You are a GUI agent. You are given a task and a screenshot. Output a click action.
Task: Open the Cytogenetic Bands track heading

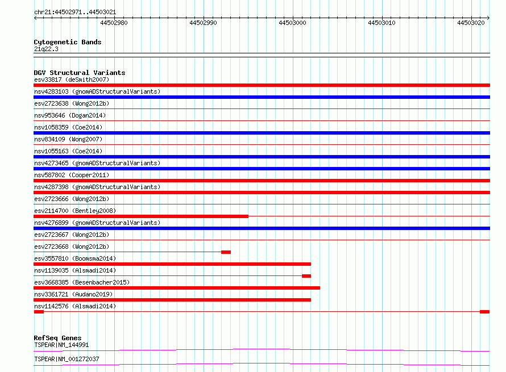[x=68, y=42]
